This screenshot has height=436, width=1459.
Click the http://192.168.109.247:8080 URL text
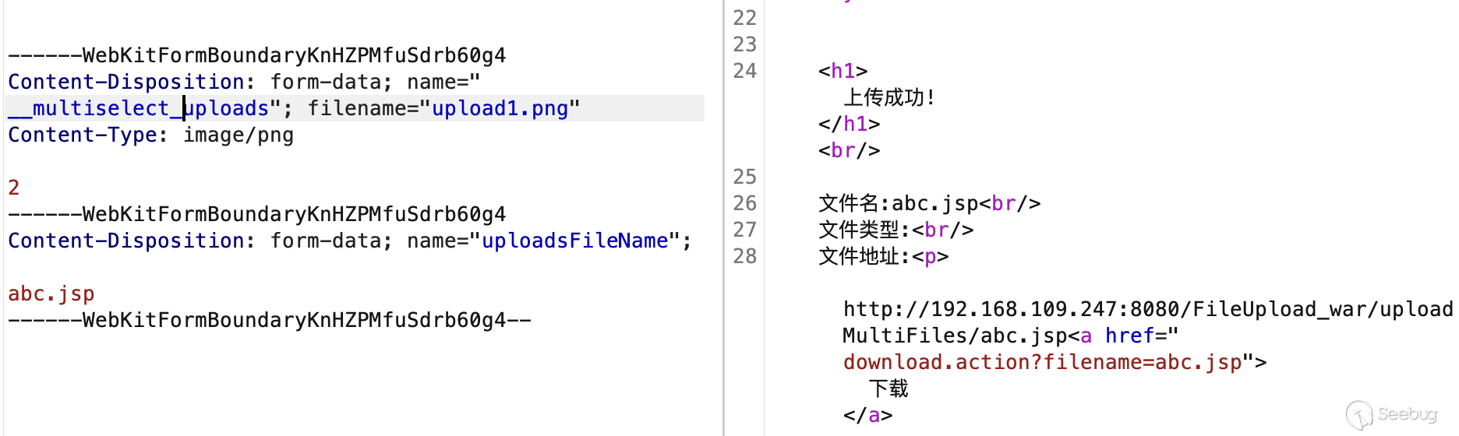(x=1012, y=309)
